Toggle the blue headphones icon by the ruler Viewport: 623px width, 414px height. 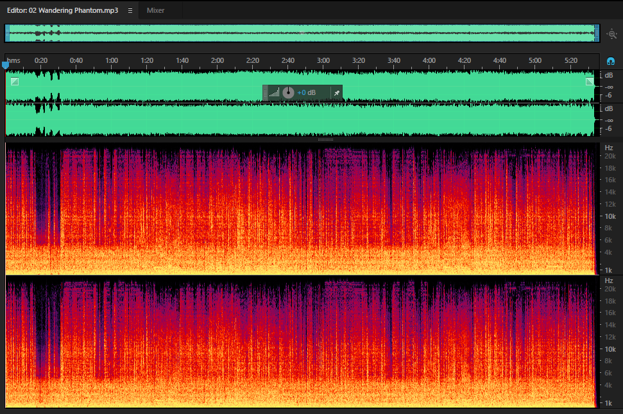(x=611, y=61)
